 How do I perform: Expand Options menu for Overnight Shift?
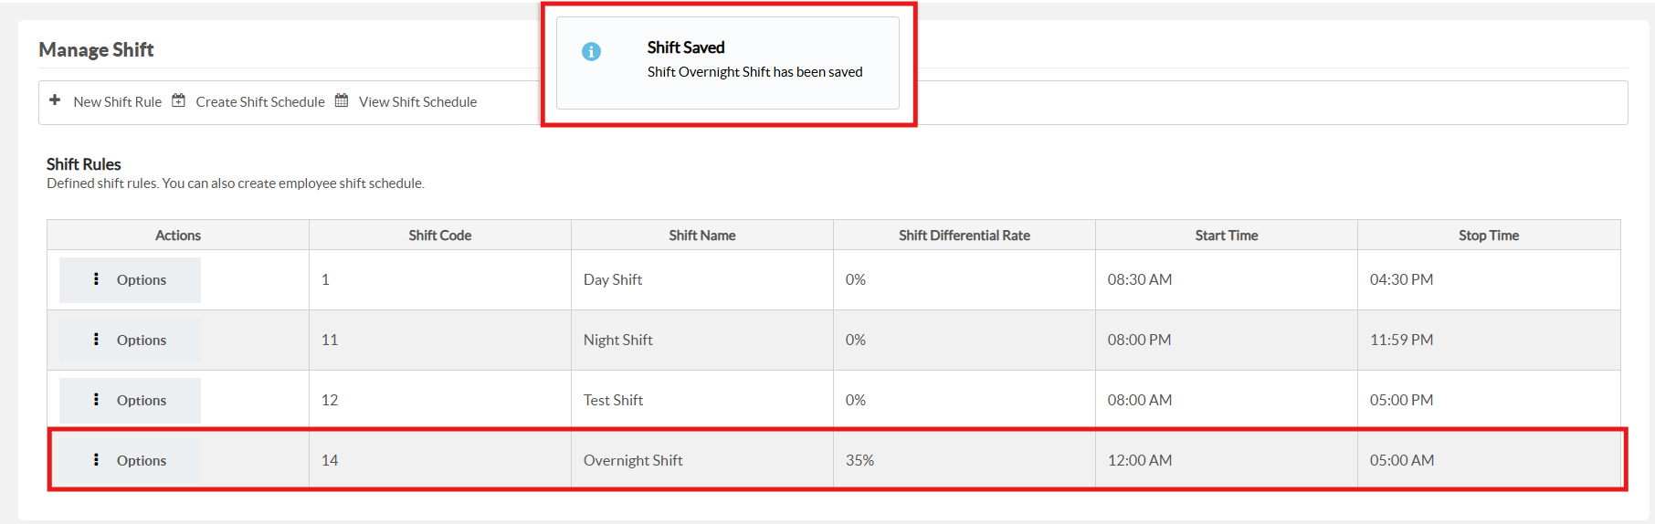click(x=130, y=461)
